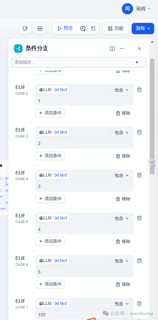Screen dimensions: 158x320
Task: Click the conversation variables icon beside ENV
Action: (25, 28)
